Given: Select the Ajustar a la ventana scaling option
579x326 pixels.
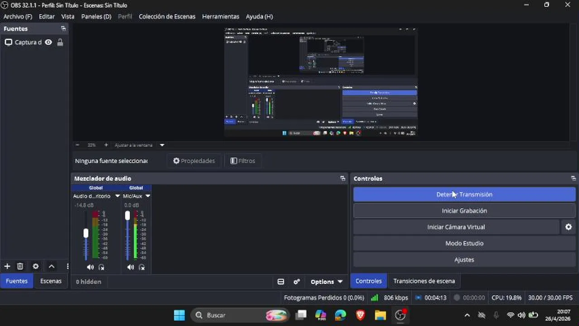Looking at the screenshot, I should point(134,145).
